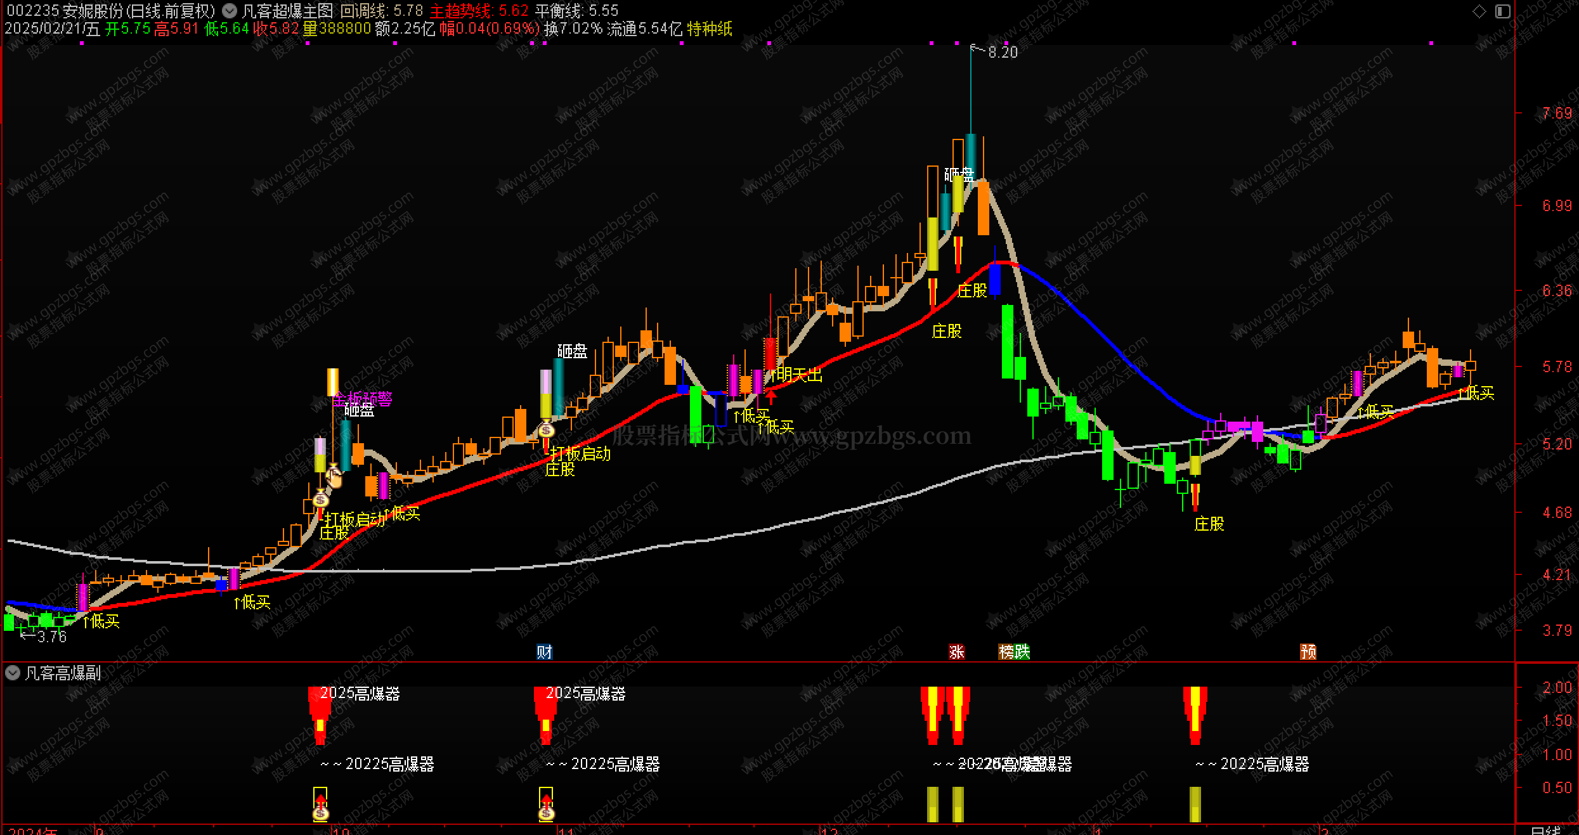This screenshot has height=835, width=1579.
Task: Click the 2.00 sub-chart axis label
Action: tap(1557, 688)
